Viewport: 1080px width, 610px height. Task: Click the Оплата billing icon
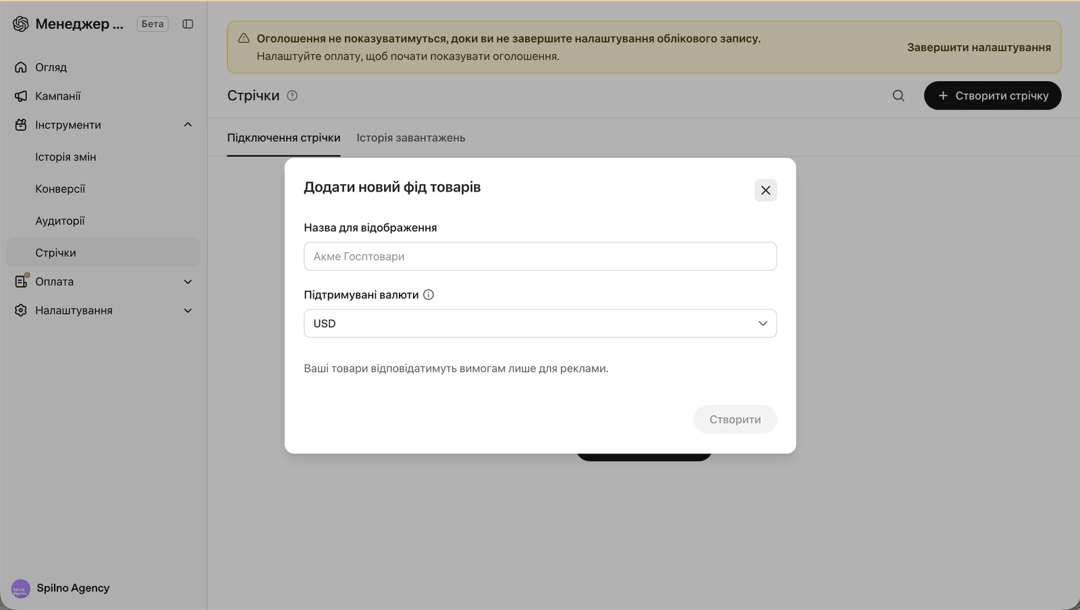tap(22, 281)
